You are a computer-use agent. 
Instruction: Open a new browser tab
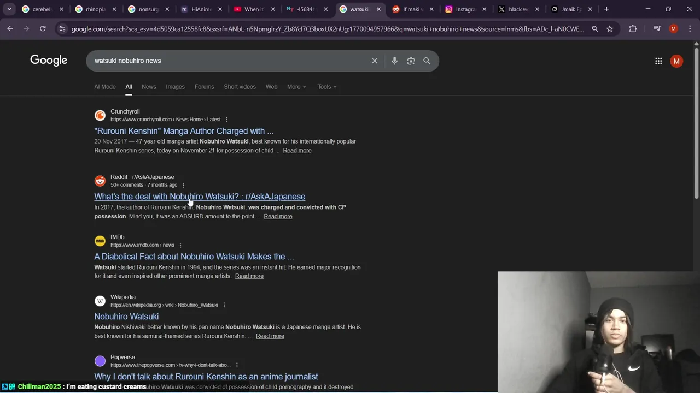606,9
